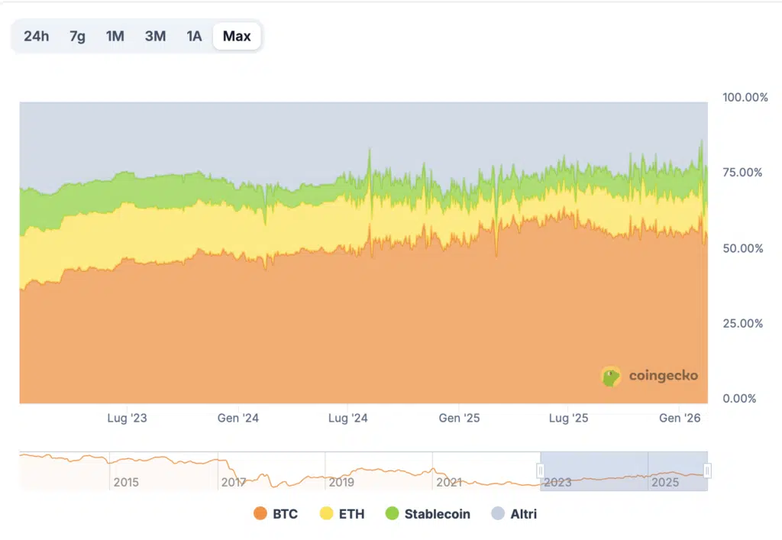782x540 pixels.
Task: Switch to 7g time range
Action: tap(77, 36)
